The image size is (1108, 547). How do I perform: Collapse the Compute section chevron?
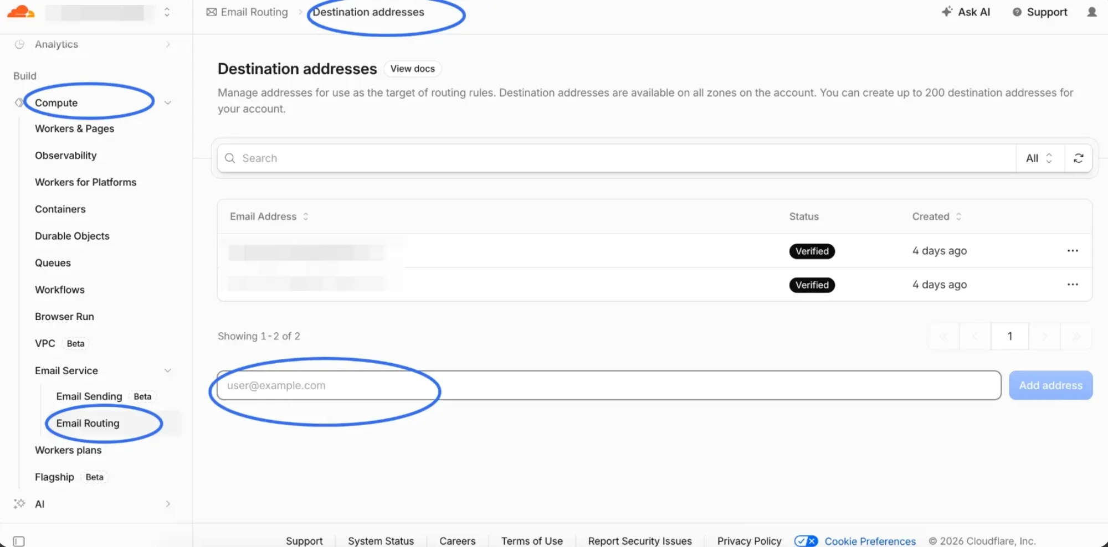(x=168, y=103)
